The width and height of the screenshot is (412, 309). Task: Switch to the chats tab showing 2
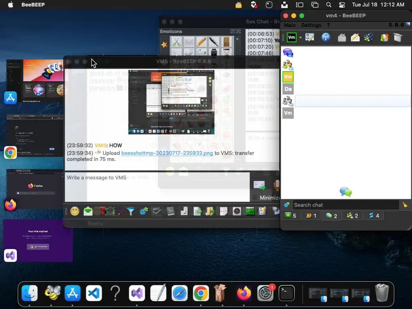coord(332,216)
